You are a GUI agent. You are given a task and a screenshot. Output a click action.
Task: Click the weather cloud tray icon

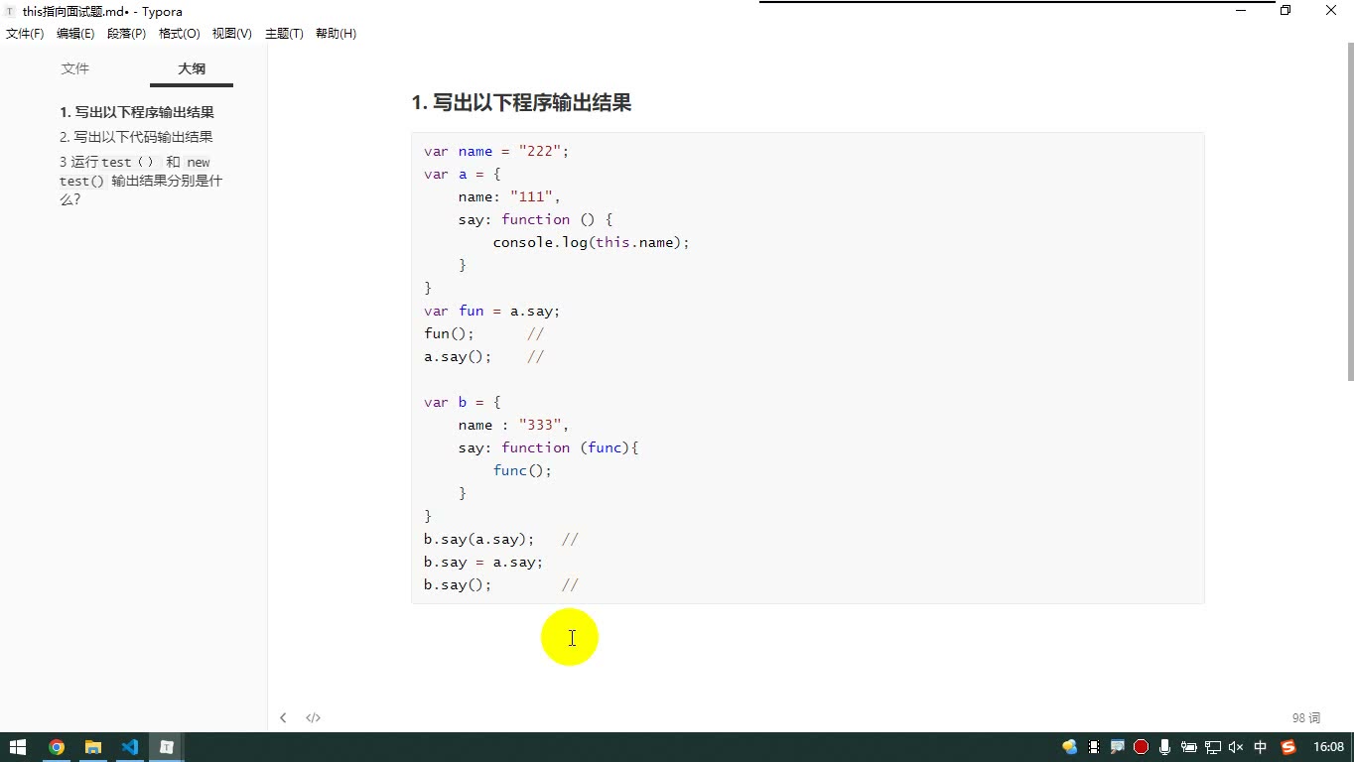(x=1069, y=747)
